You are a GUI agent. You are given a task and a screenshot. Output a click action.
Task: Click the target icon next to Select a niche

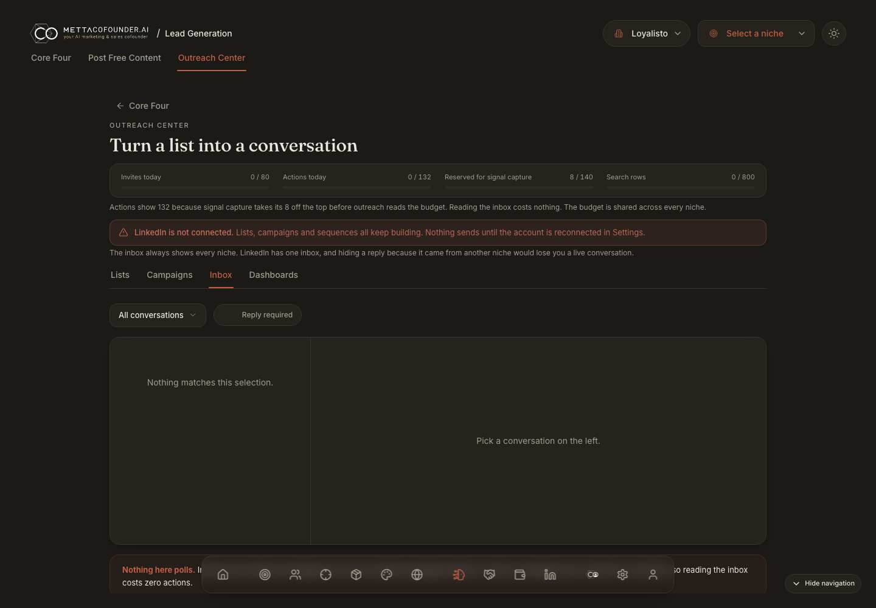coord(714,33)
